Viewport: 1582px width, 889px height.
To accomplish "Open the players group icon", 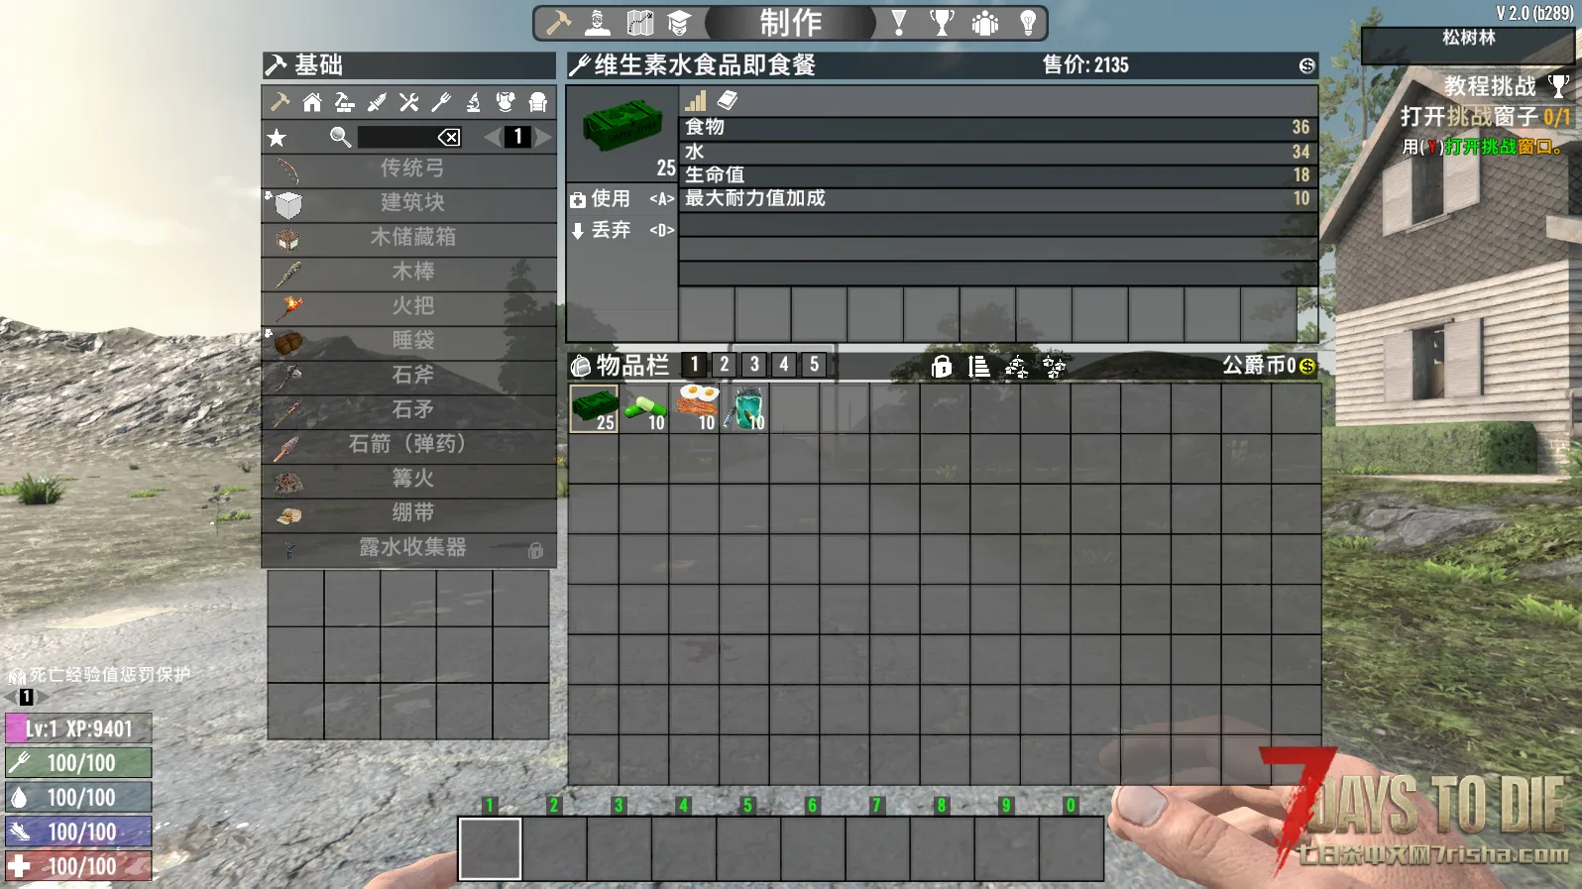I will 985,22.
